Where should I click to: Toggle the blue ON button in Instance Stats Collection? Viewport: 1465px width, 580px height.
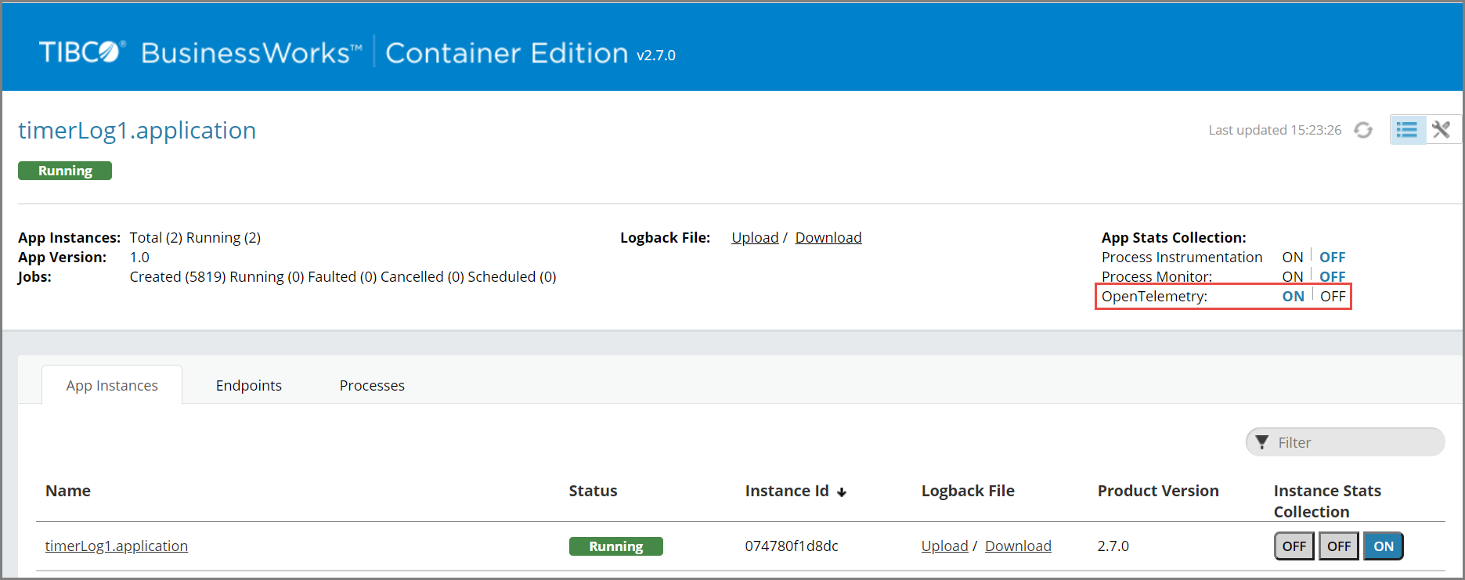coord(1384,546)
